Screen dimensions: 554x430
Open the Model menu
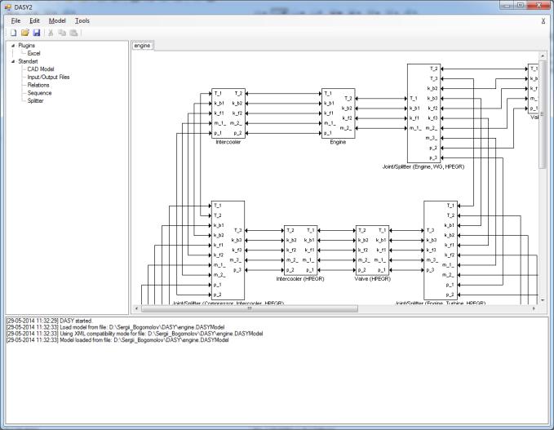[x=57, y=20]
